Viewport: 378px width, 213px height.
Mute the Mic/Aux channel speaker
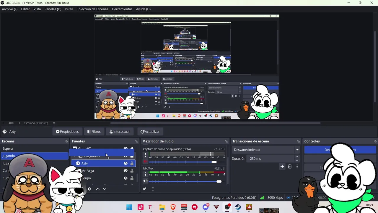click(145, 181)
